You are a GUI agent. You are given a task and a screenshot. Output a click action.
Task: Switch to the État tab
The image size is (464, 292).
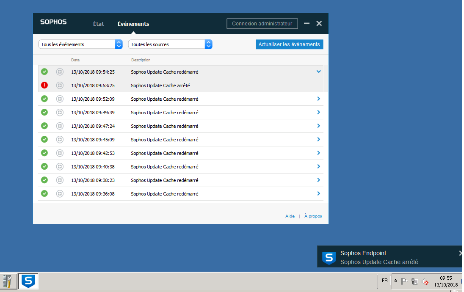(99, 24)
